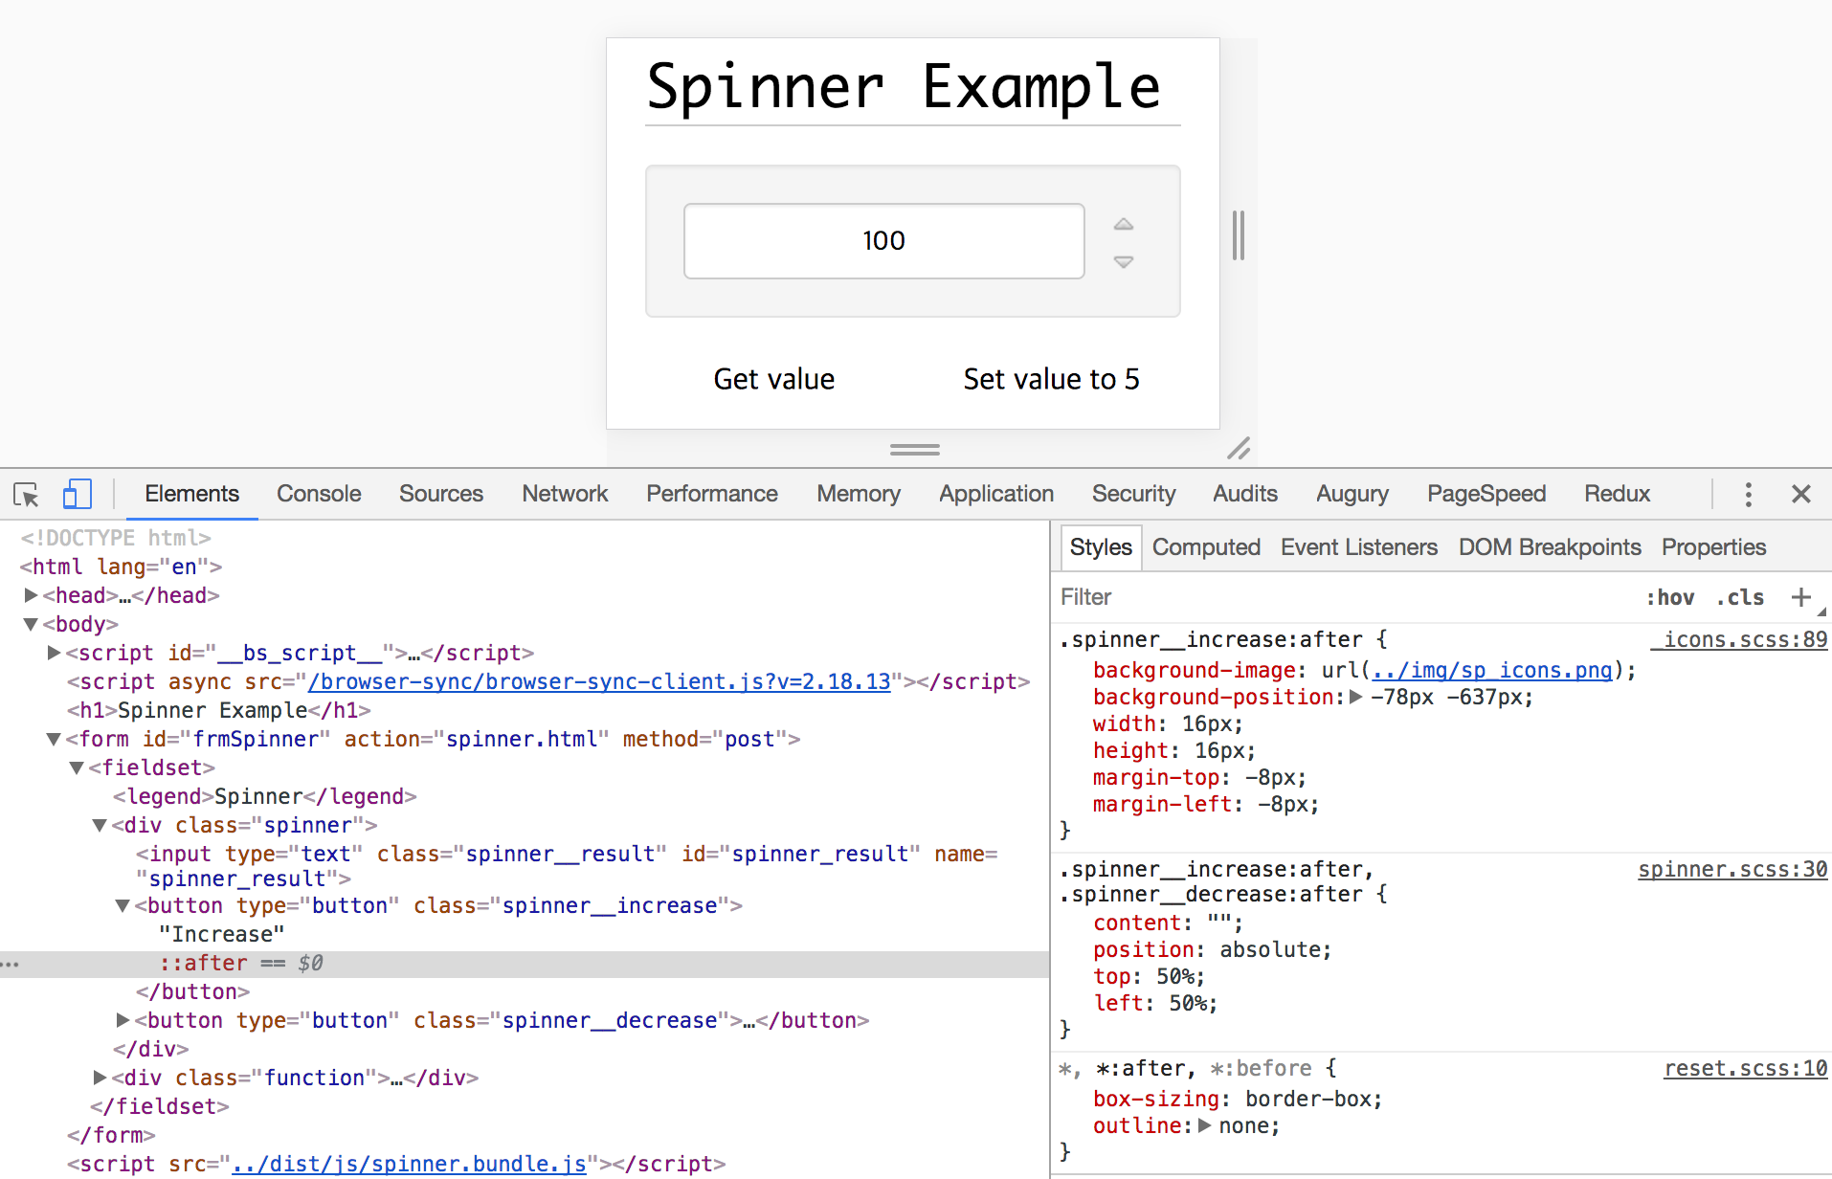Image resolution: width=1832 pixels, height=1179 pixels.
Task: Click the ellipsis beside the ::after row
Action: click(x=11, y=965)
